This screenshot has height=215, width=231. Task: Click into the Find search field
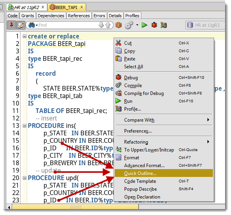point(68,25)
